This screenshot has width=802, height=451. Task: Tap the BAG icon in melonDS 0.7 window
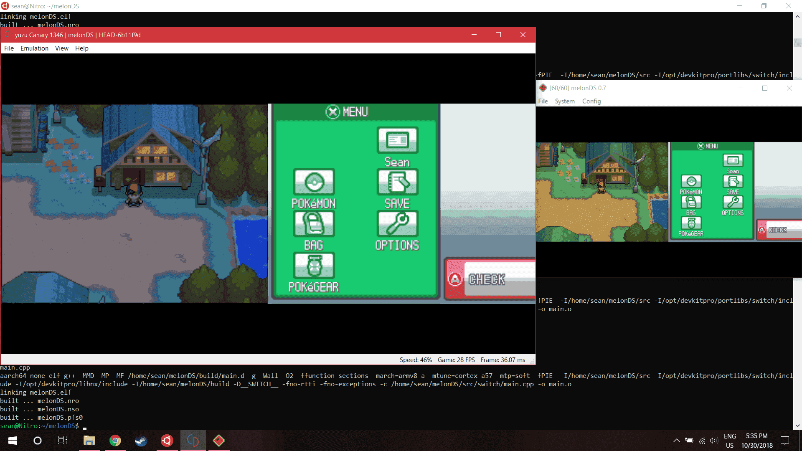691,202
